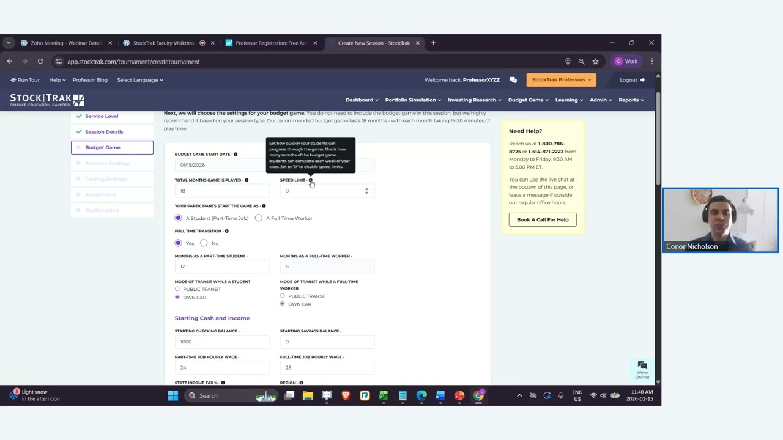This screenshot has height=440, width=783.
Task: Click info icon for participants start the game as
Action: click(264, 206)
